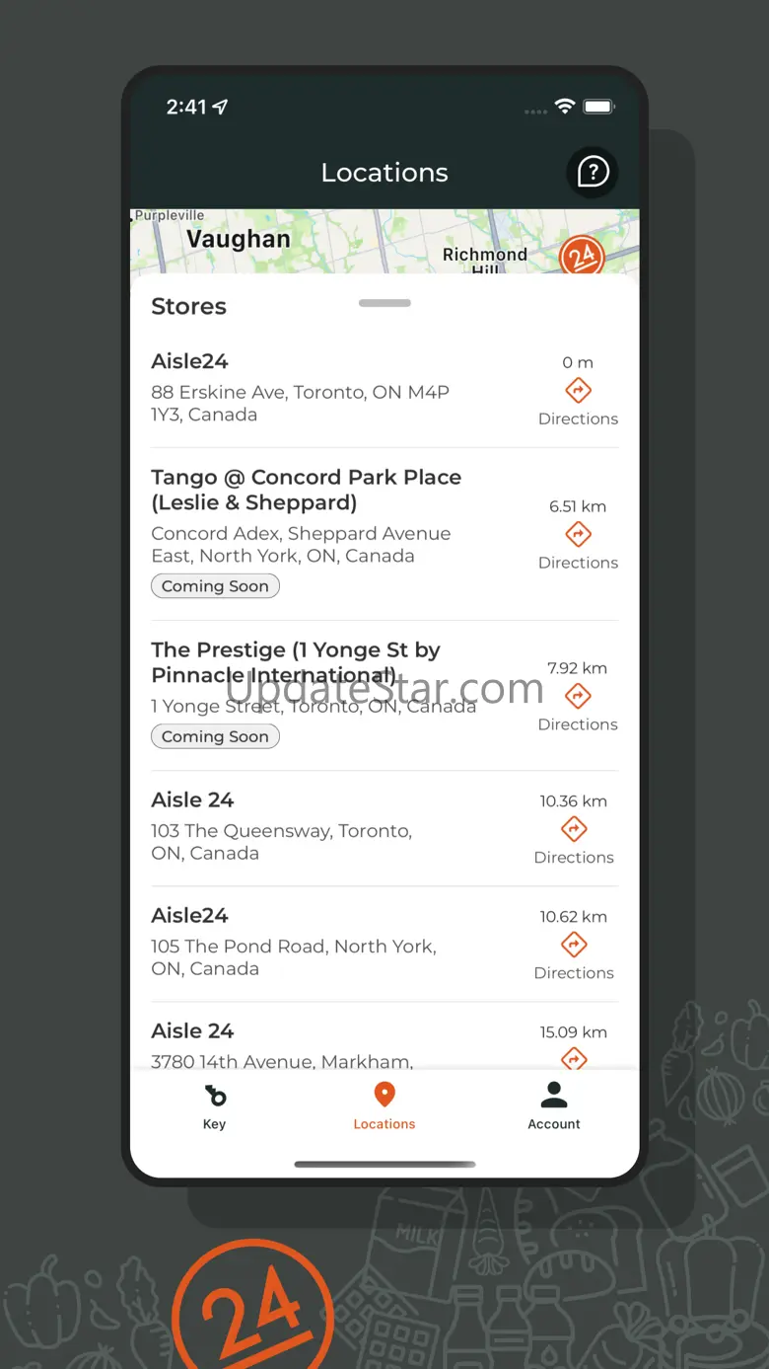
Task: Tap directions icon for Tango @ Concord Park Place
Action: tap(578, 535)
